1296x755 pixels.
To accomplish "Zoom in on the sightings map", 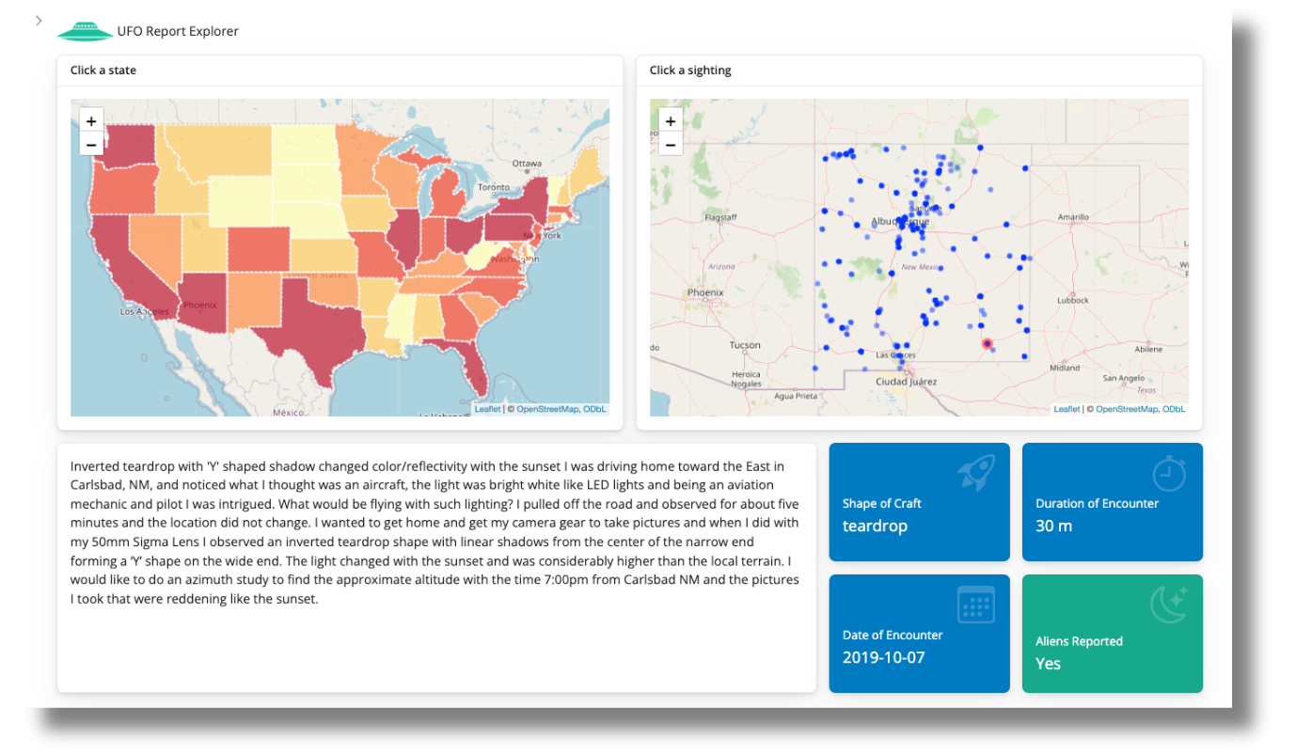I will (x=670, y=121).
